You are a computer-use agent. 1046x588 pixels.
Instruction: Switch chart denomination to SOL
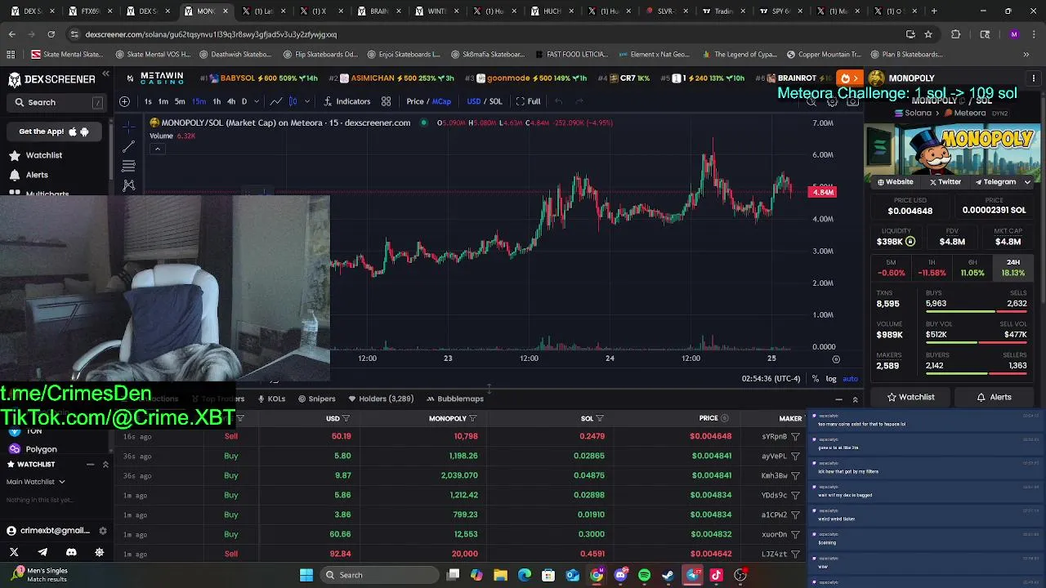(x=495, y=101)
